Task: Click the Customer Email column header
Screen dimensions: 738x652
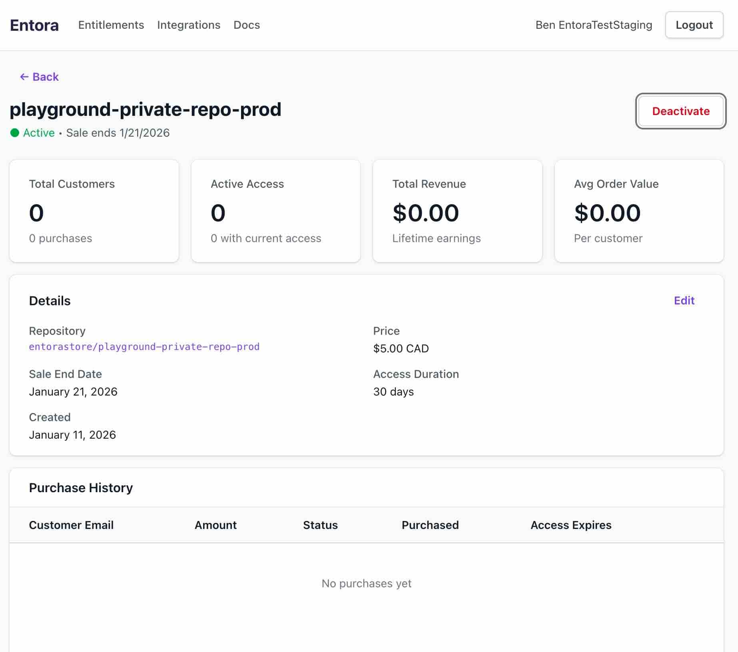Action: pyautogui.click(x=71, y=525)
